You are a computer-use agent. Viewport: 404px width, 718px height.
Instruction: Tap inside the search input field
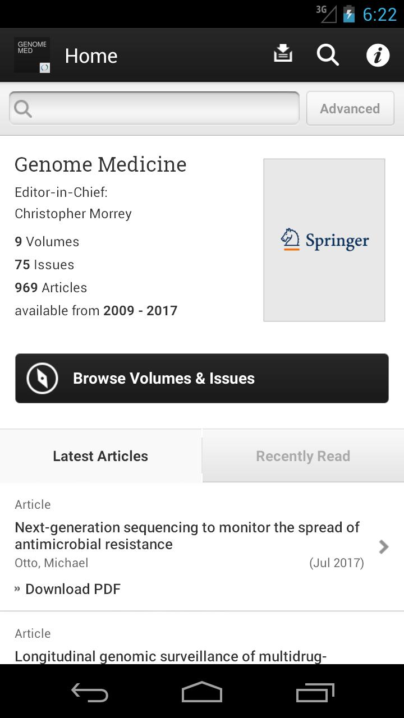pyautogui.click(x=154, y=108)
